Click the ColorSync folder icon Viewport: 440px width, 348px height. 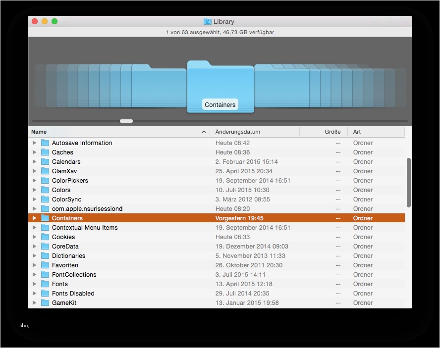click(x=45, y=199)
